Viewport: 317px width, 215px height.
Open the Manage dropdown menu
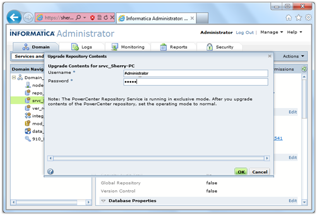[272, 32]
